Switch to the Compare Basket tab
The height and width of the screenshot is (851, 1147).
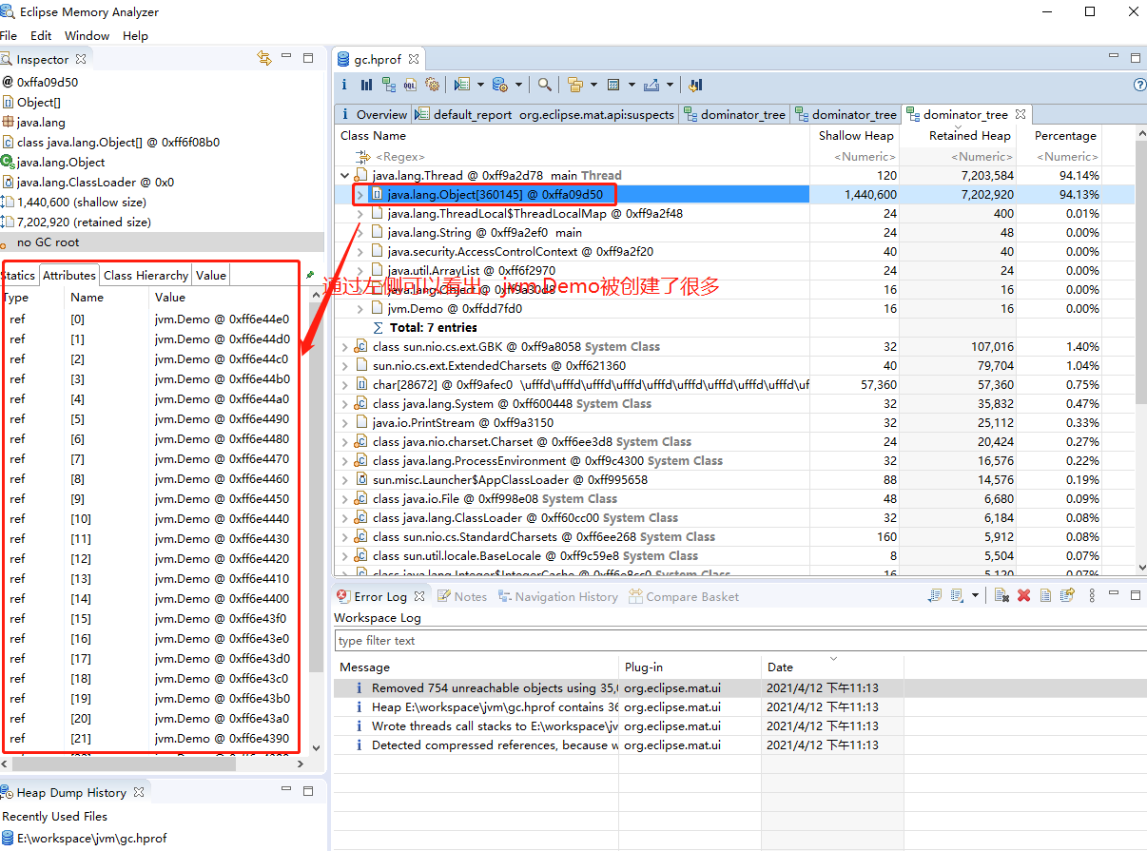tap(683, 596)
